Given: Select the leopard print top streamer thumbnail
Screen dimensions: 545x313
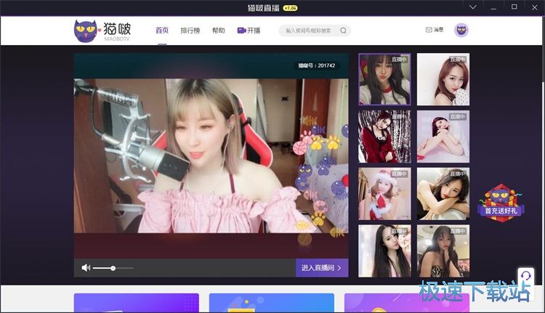Looking at the screenshot, I should coord(443,251).
